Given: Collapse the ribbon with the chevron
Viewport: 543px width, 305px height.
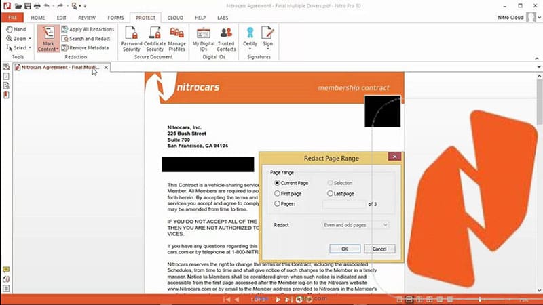Looking at the screenshot, I should pos(537,58).
